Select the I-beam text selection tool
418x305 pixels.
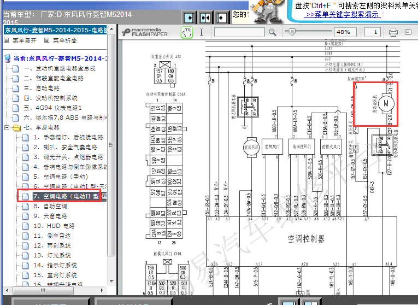point(202,33)
